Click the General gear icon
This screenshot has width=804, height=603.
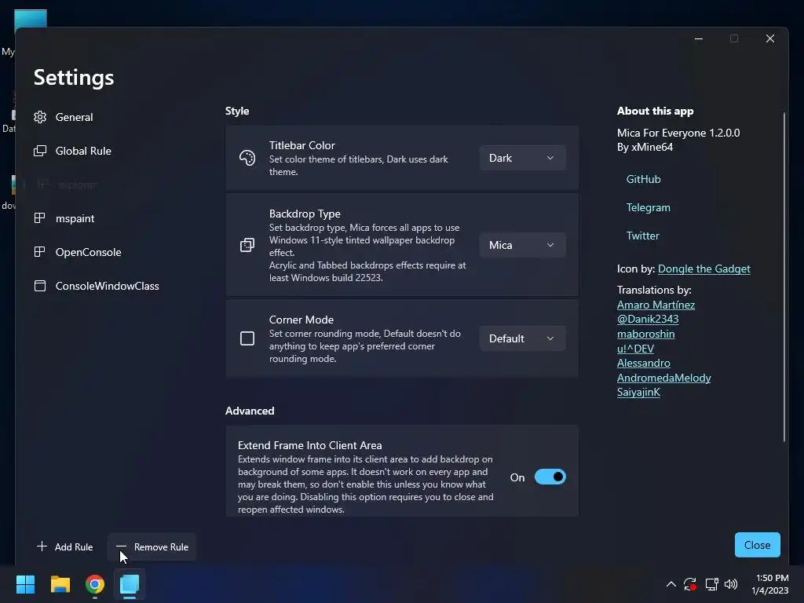[40, 117]
